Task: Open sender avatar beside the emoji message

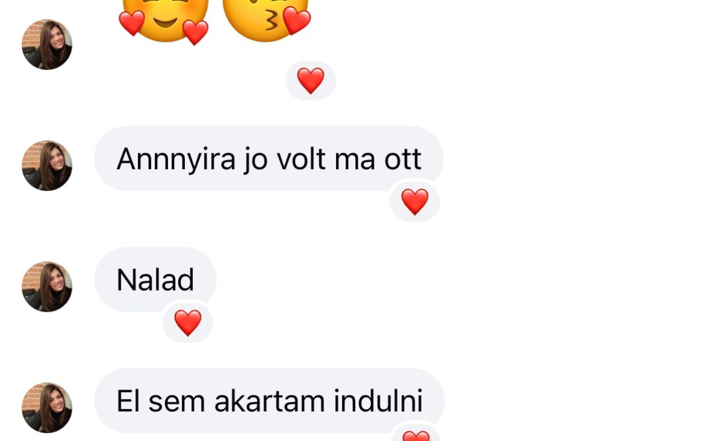Action: click(47, 45)
